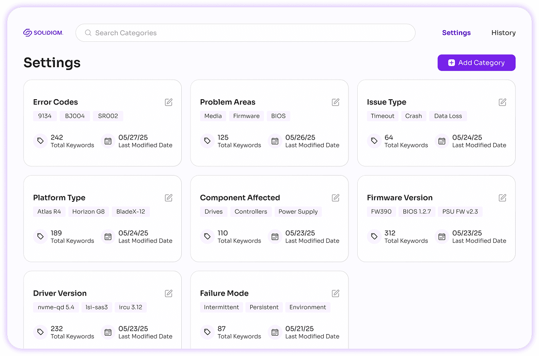
Task: Open the Firmware Version edit icon
Action: pyautogui.click(x=503, y=198)
